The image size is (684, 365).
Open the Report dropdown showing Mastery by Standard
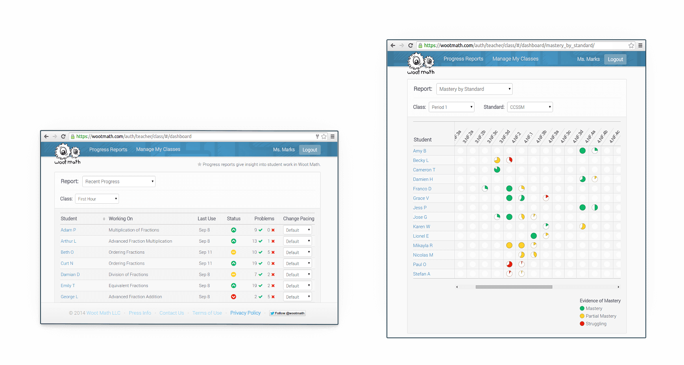(x=474, y=89)
